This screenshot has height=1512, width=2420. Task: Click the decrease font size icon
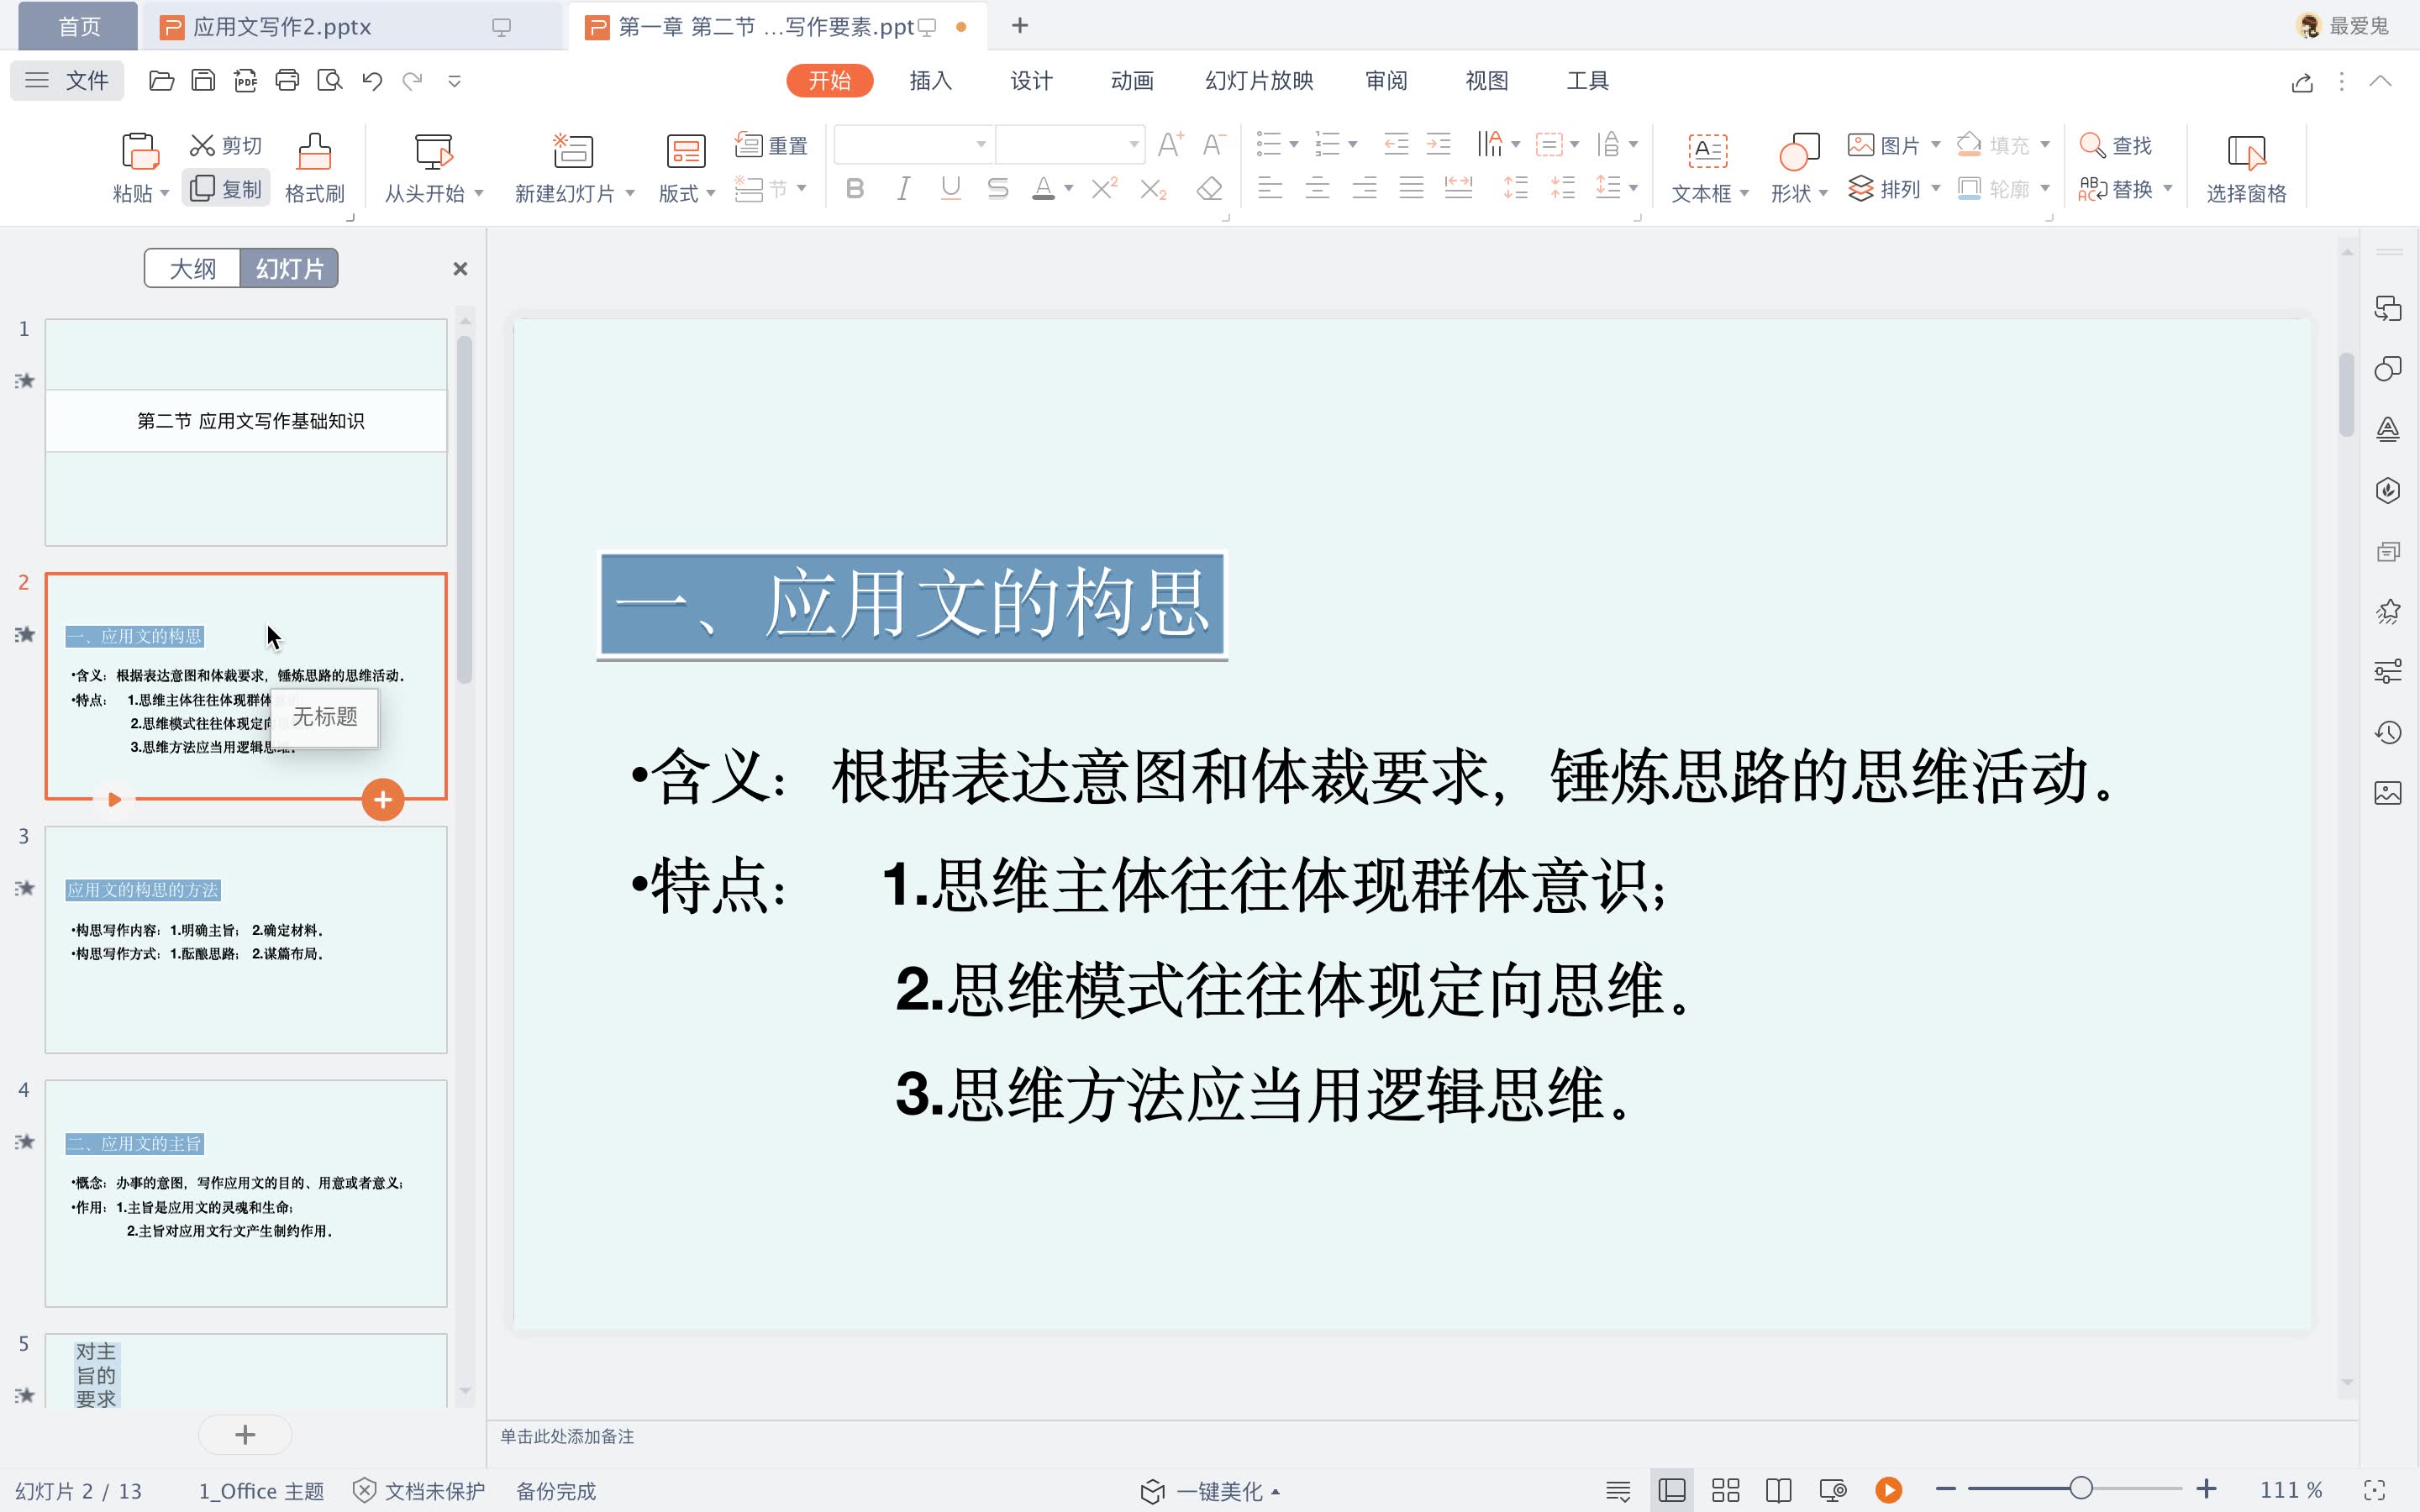(1213, 145)
